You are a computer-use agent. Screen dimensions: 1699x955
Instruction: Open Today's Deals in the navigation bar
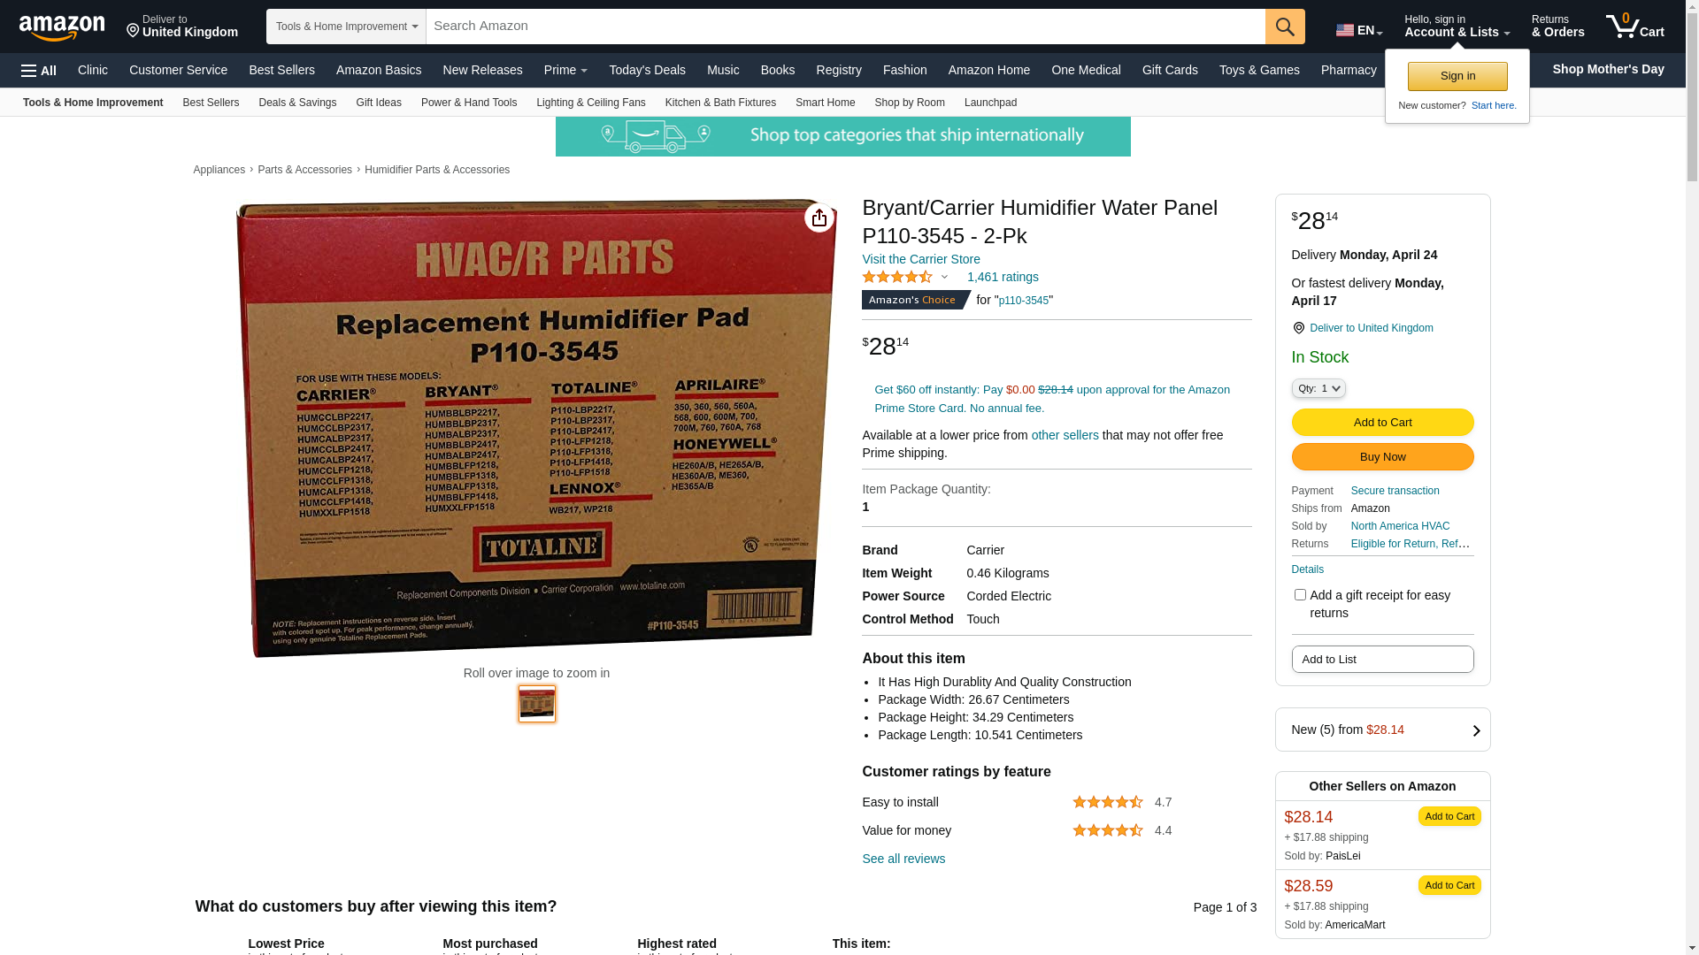point(647,70)
